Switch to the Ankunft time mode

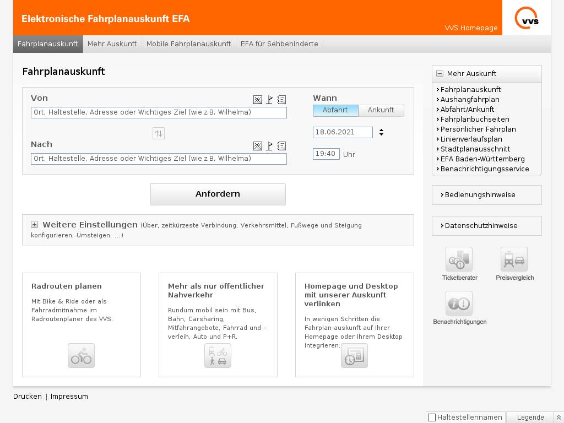pyautogui.click(x=381, y=110)
